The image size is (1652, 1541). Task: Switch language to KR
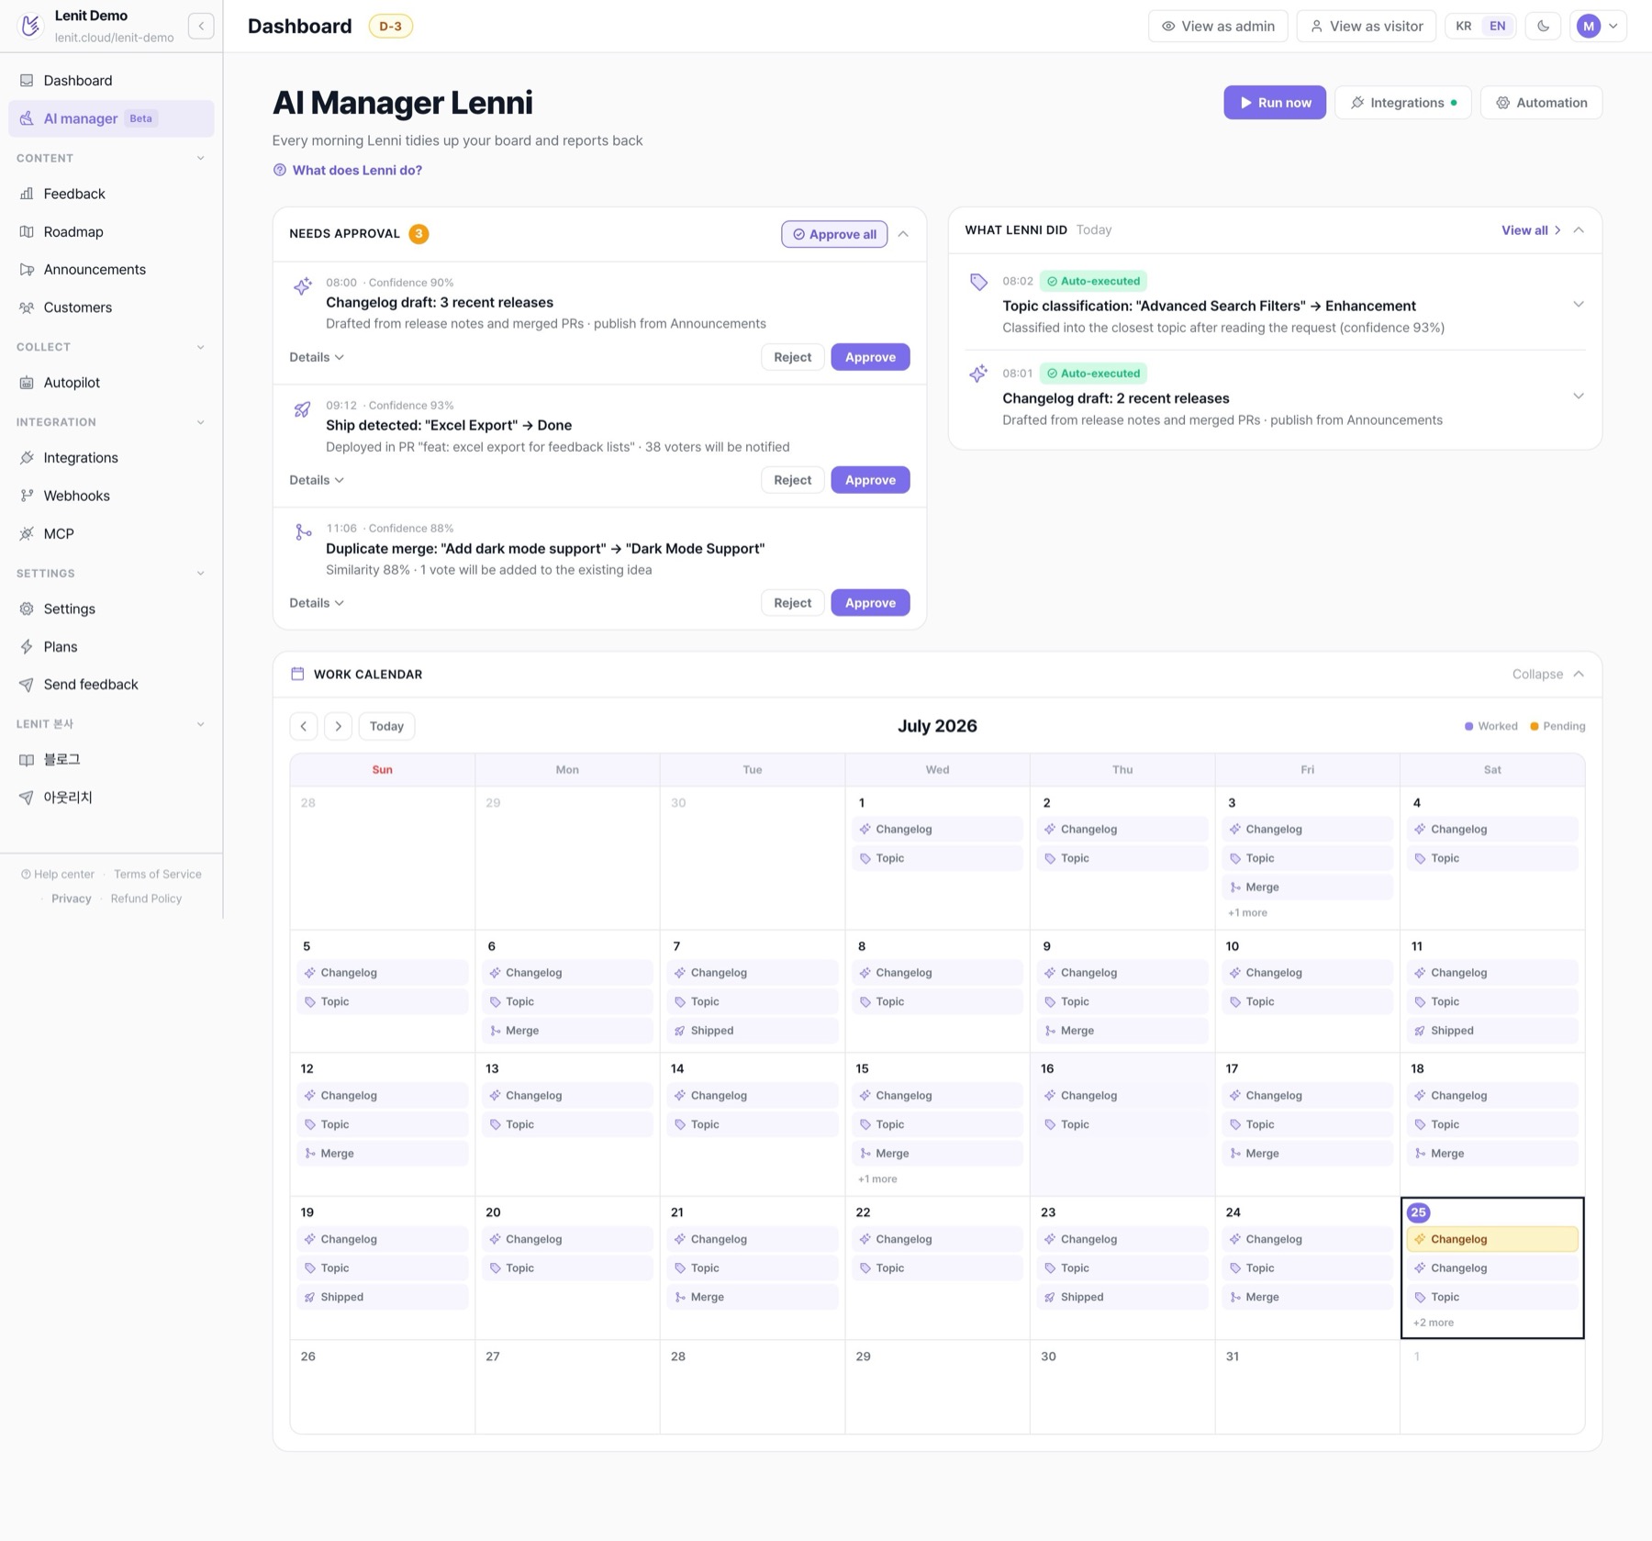click(1463, 26)
